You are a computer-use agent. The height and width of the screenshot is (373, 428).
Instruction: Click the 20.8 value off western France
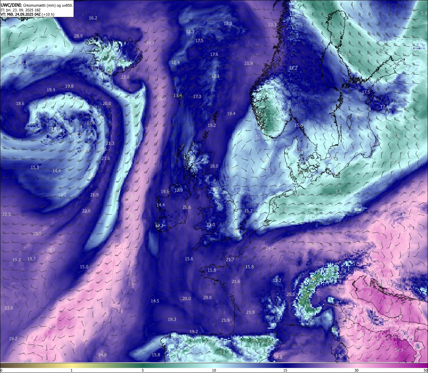tap(207, 297)
